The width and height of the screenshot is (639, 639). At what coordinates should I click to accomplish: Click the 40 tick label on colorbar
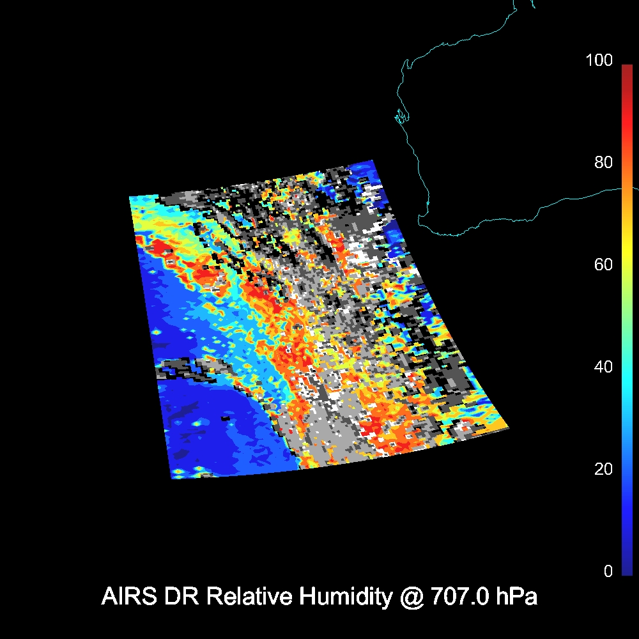[603, 367]
